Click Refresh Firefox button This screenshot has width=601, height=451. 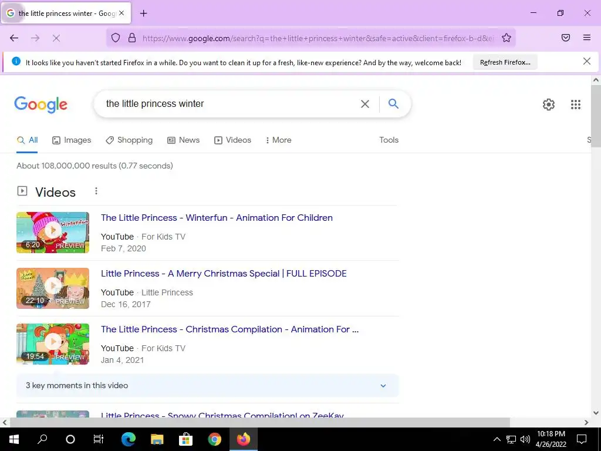coord(505,62)
